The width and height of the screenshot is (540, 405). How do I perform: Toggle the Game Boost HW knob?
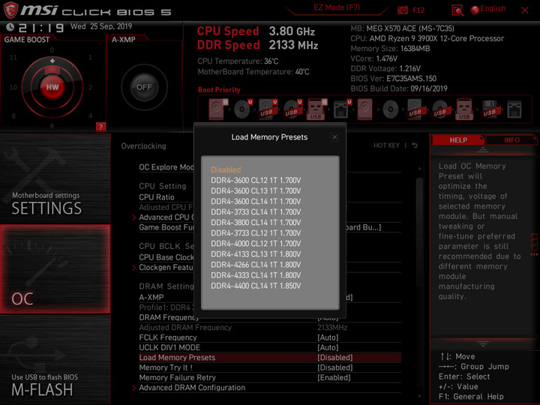52,87
